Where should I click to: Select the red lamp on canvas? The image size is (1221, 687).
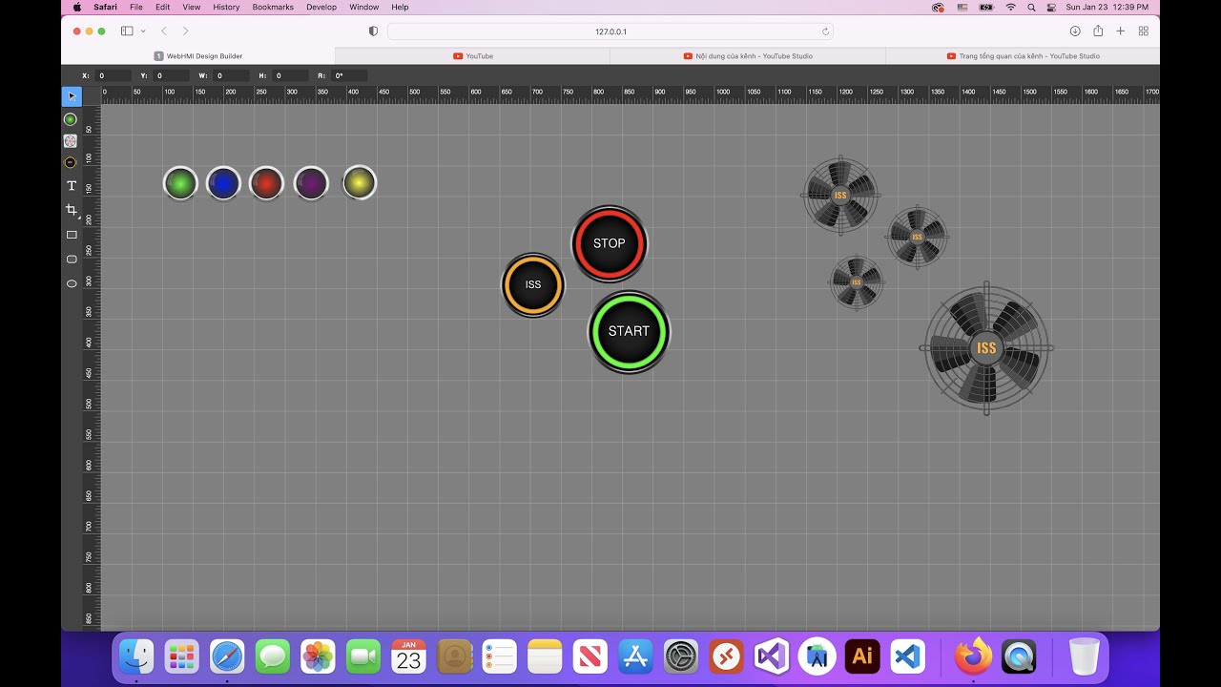(x=267, y=183)
